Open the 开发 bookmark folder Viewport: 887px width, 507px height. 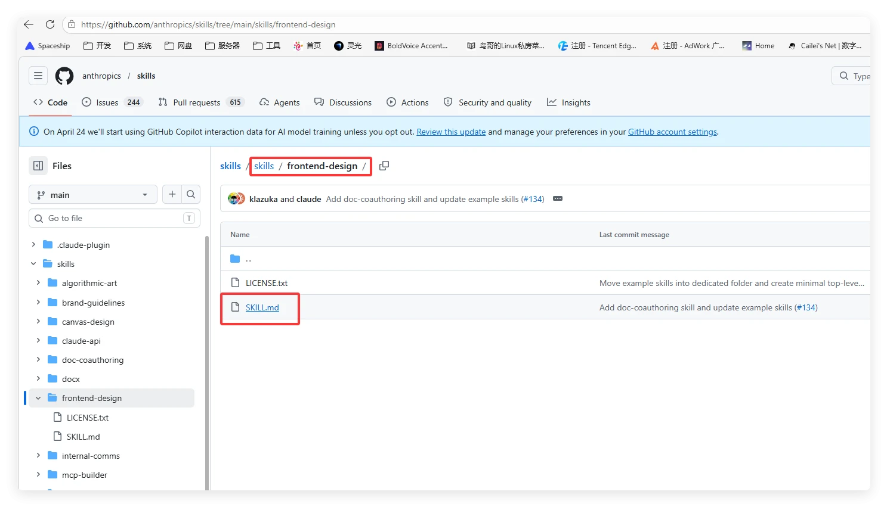click(98, 46)
